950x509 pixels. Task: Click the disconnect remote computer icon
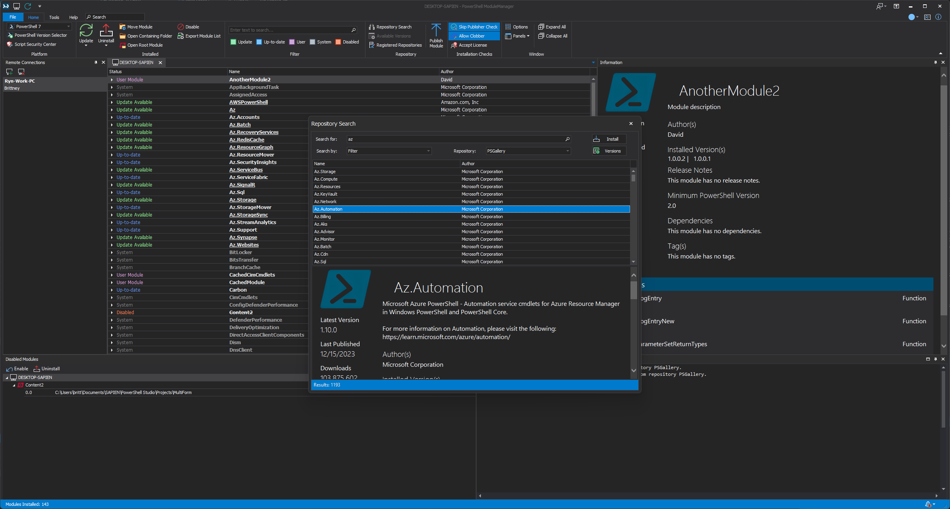21,72
